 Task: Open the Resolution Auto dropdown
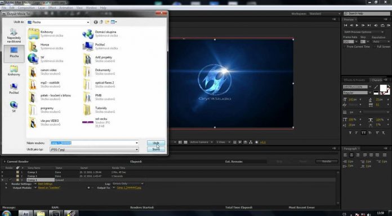pyautogui.click(x=381, y=42)
